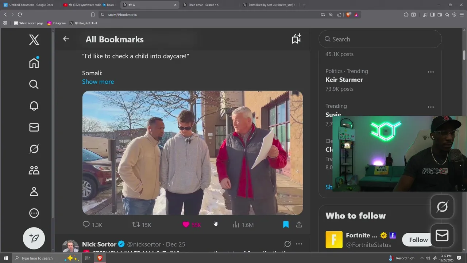The image size is (467, 263).
Task: Reply to the daycare post (1.3K)
Action: 92,225
